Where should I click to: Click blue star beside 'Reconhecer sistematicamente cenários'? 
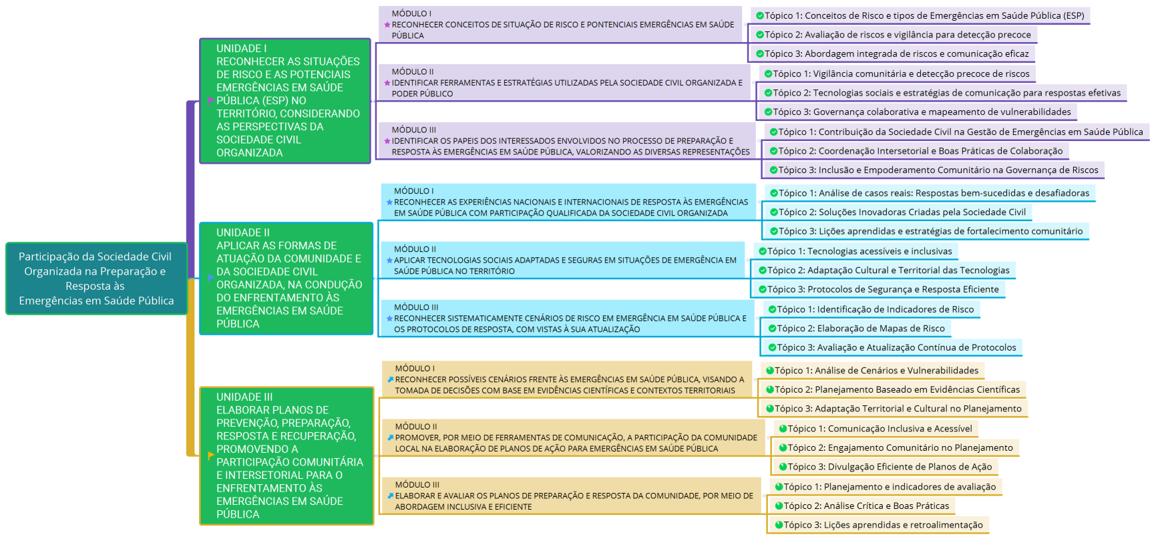(389, 319)
